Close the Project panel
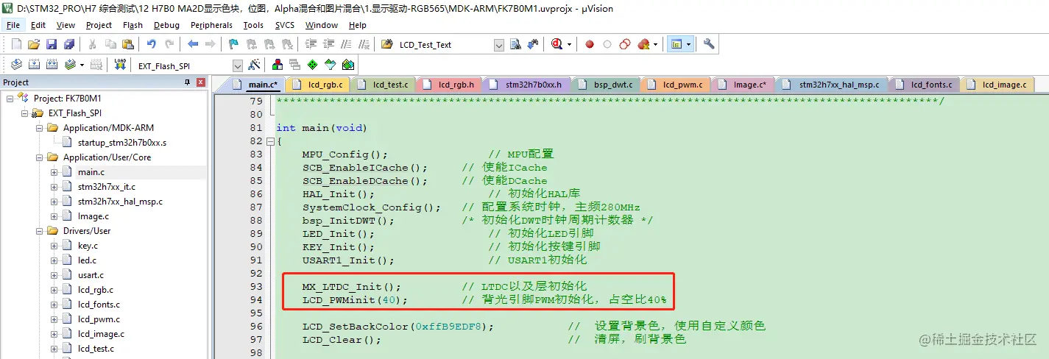The image size is (1049, 359). [x=200, y=82]
